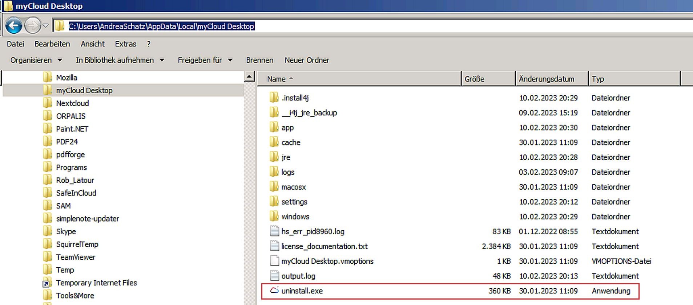
Task: Open In Bibliothek aufnehmen dropdown
Action: 120,60
